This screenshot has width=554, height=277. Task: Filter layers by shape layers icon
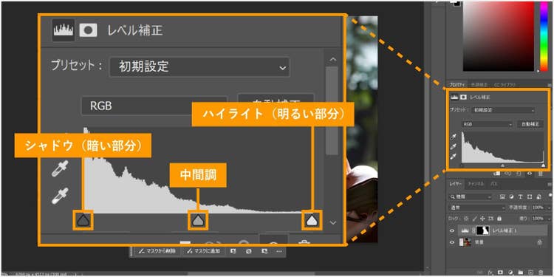[530, 196]
